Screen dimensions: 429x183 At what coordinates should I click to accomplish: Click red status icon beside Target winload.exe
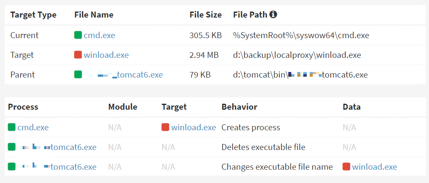(x=78, y=55)
